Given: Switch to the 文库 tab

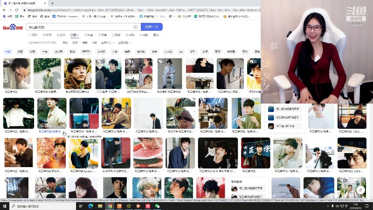Looking at the screenshot, I should tap(103, 35).
